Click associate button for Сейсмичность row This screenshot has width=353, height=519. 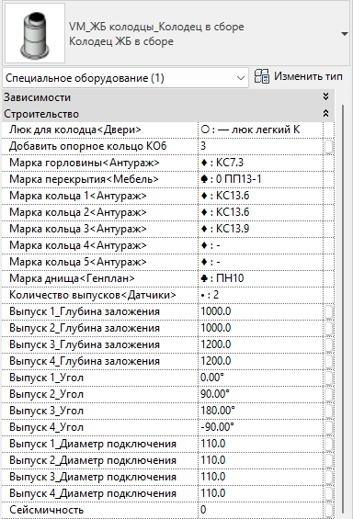[x=328, y=510]
